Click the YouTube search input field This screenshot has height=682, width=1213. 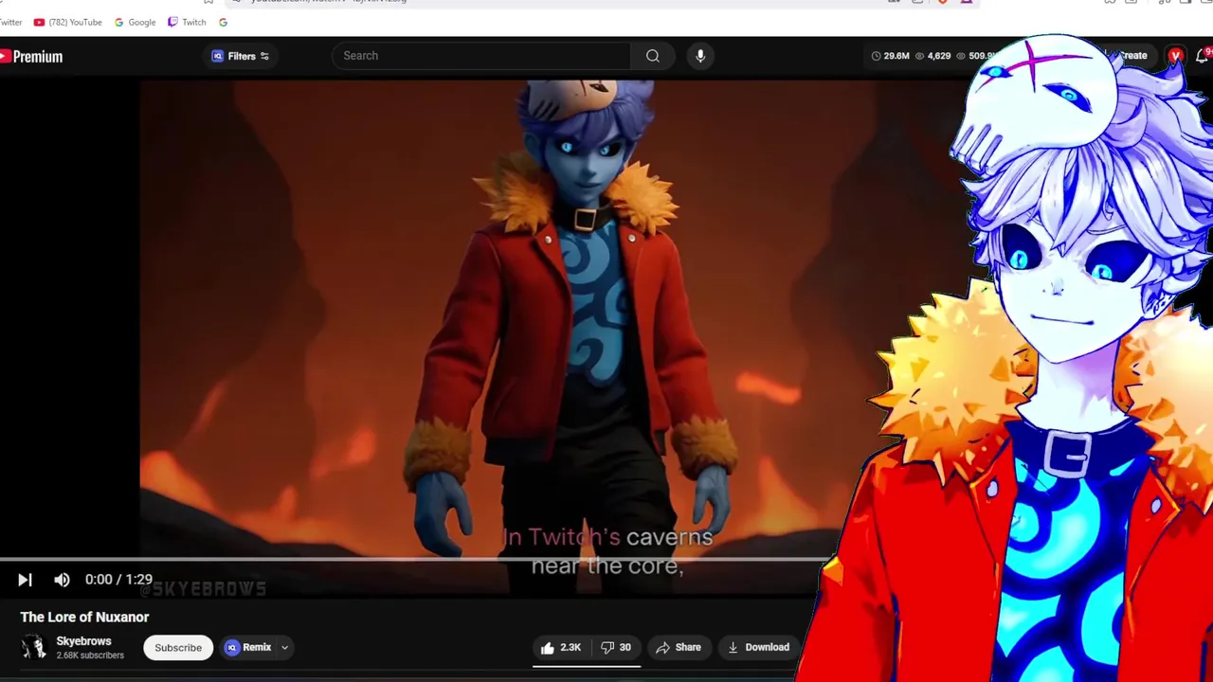point(481,56)
